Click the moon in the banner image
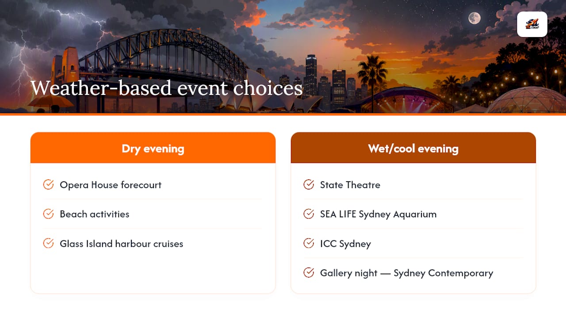 474,18
